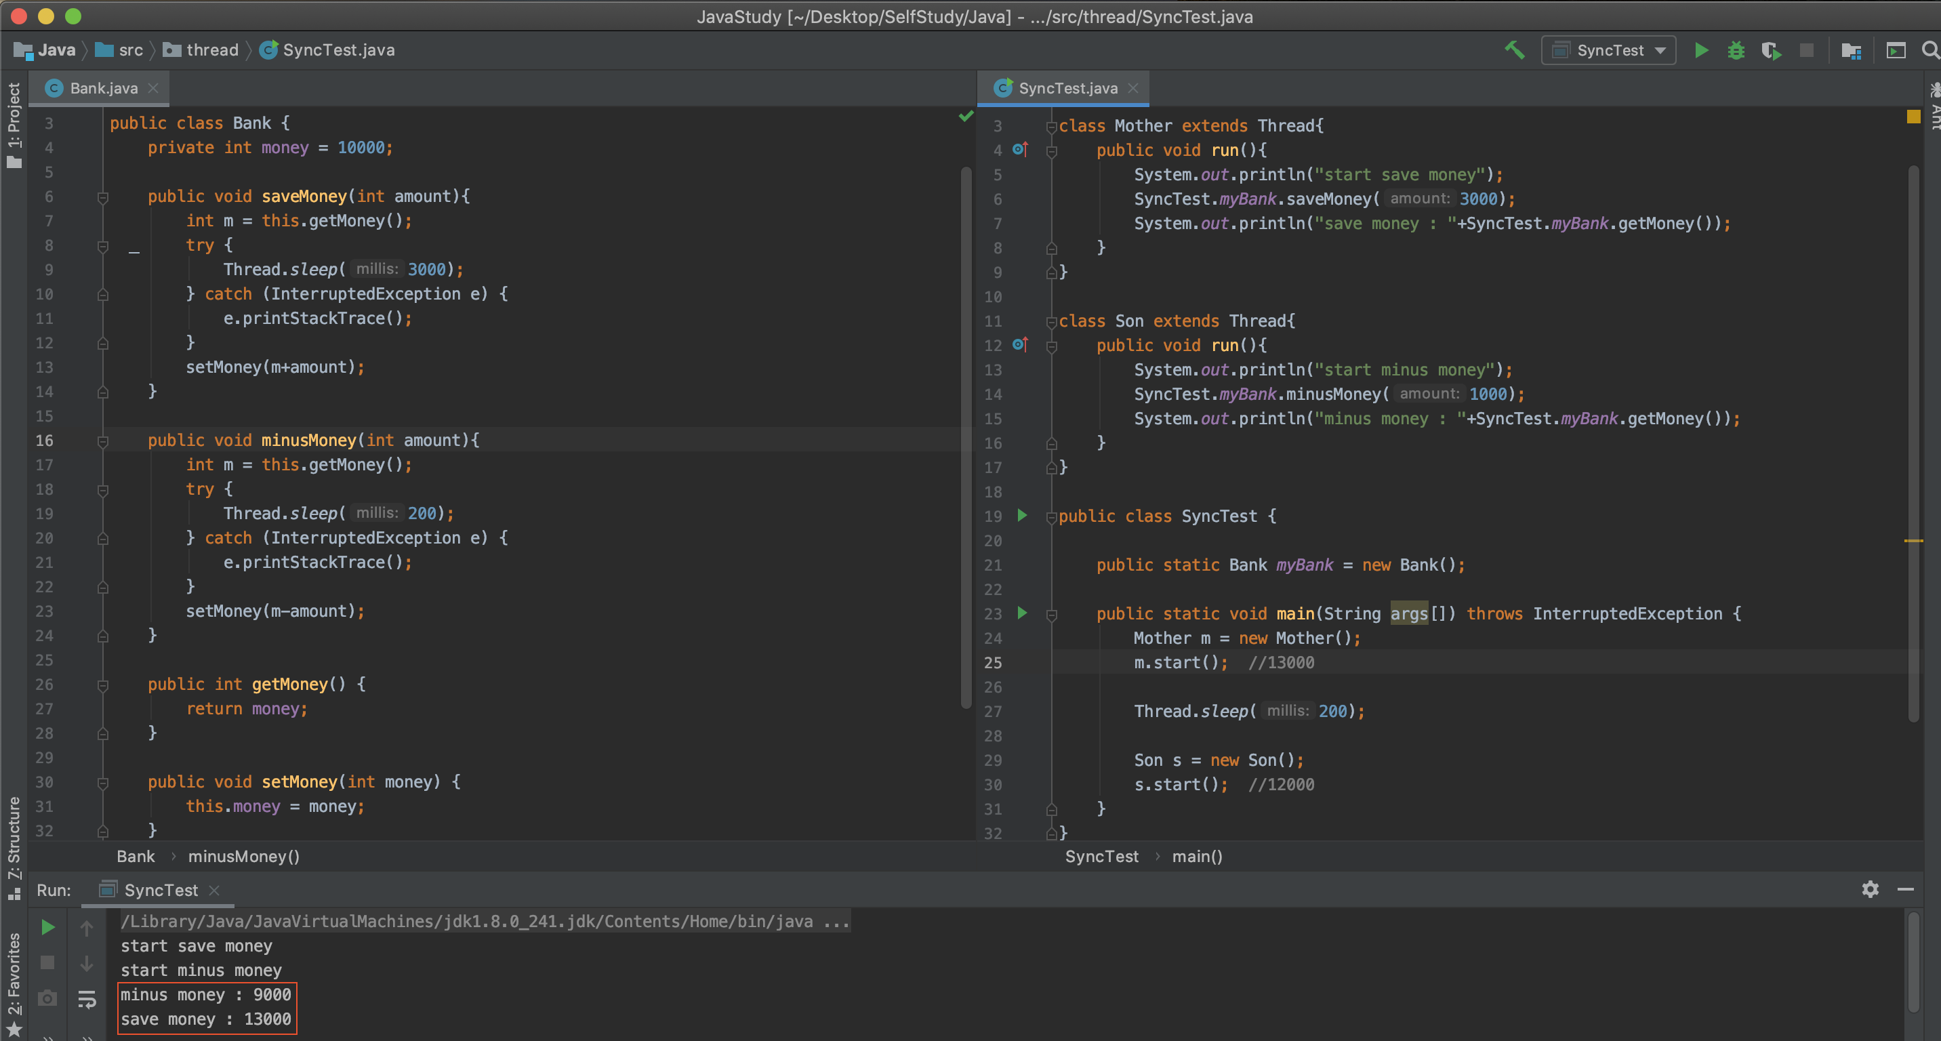Run SyncTest with the green toolbar play button
Screen dimensions: 1941x1041
[1700, 49]
